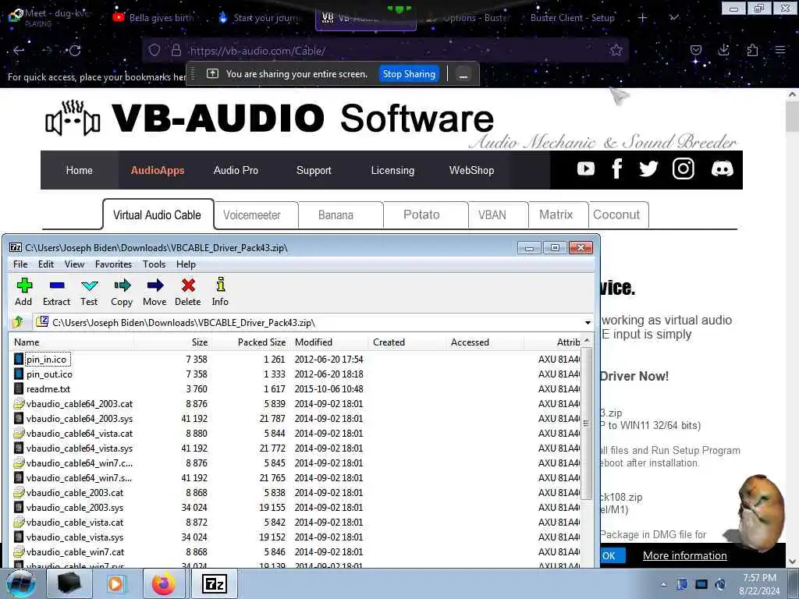799x599 pixels.
Task: Click the Extract icon in 7-Zip
Action: pos(56,292)
